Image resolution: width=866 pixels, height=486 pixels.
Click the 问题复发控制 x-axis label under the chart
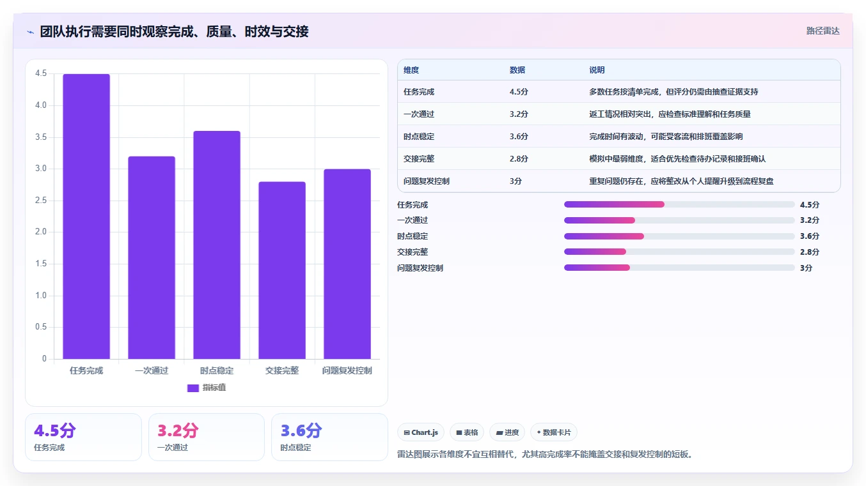(347, 371)
